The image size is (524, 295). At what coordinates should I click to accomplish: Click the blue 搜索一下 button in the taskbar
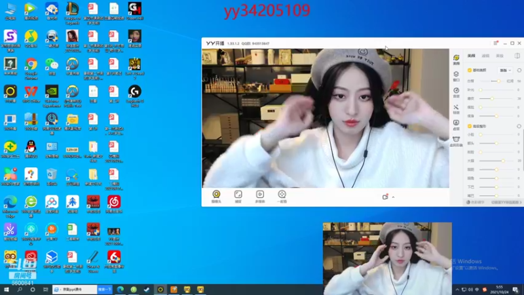tap(105, 289)
